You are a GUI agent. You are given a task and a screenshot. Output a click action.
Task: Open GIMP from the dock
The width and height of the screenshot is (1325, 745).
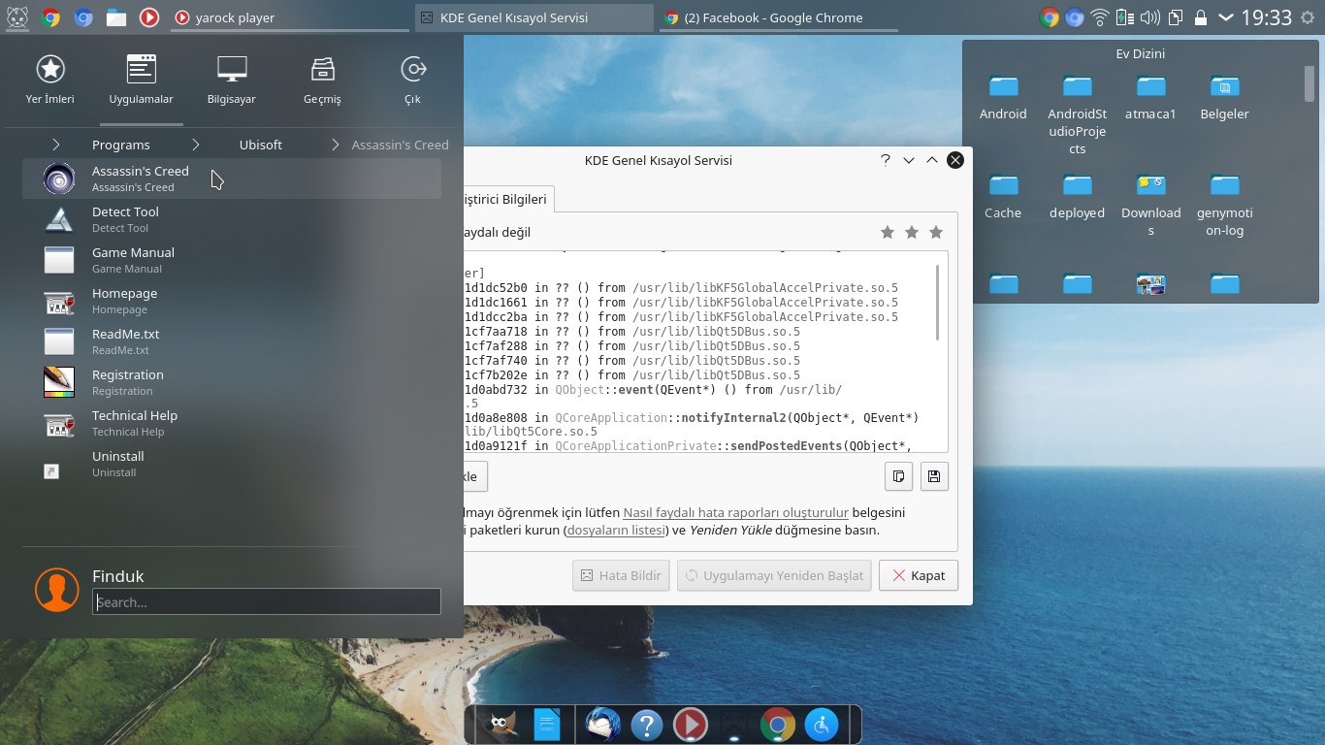click(x=502, y=725)
